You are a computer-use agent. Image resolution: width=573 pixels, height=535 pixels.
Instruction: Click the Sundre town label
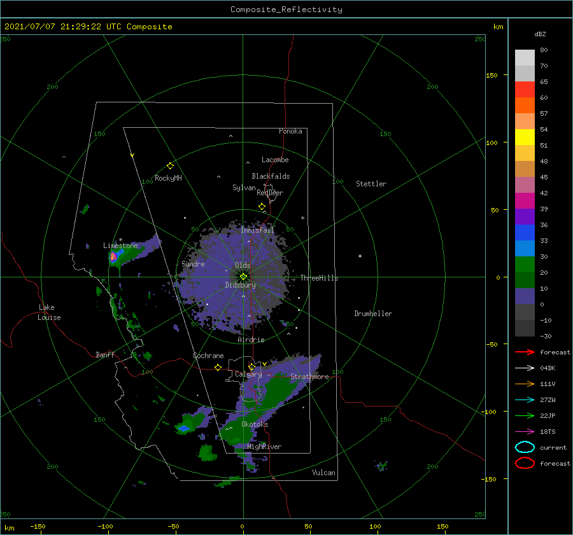193,263
